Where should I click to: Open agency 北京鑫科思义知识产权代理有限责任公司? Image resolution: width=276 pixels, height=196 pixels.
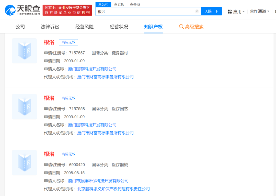point(113,189)
